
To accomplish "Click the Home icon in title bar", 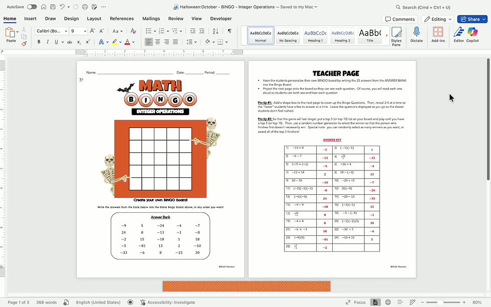I will (x=44, y=7).
